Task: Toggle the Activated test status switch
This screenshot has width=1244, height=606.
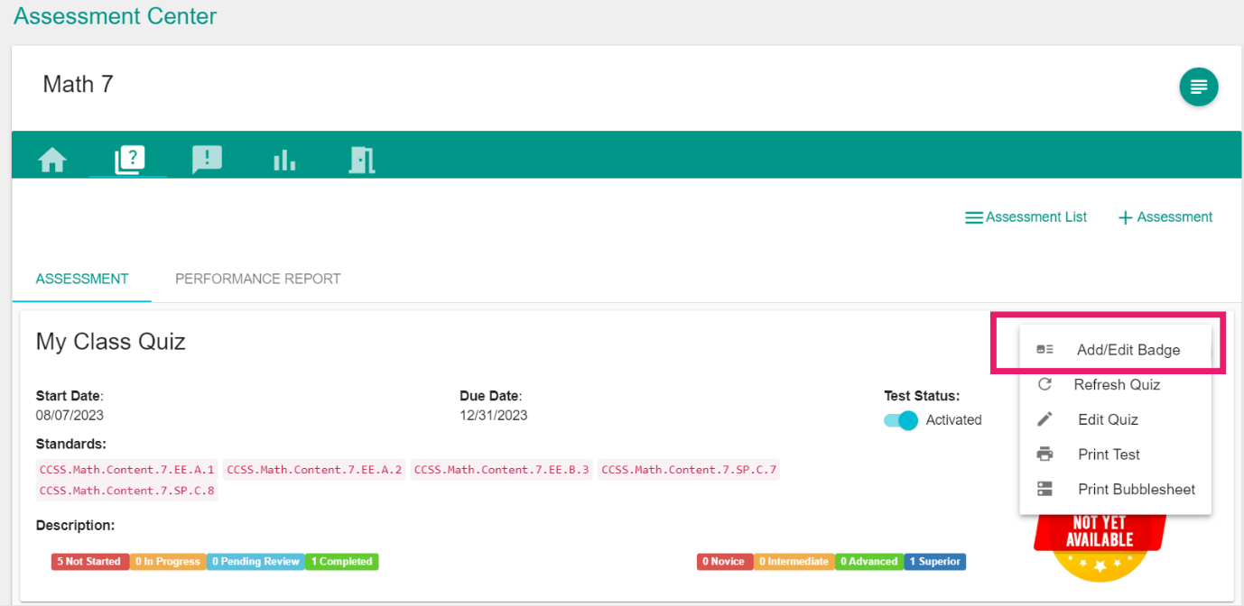Action: point(901,420)
